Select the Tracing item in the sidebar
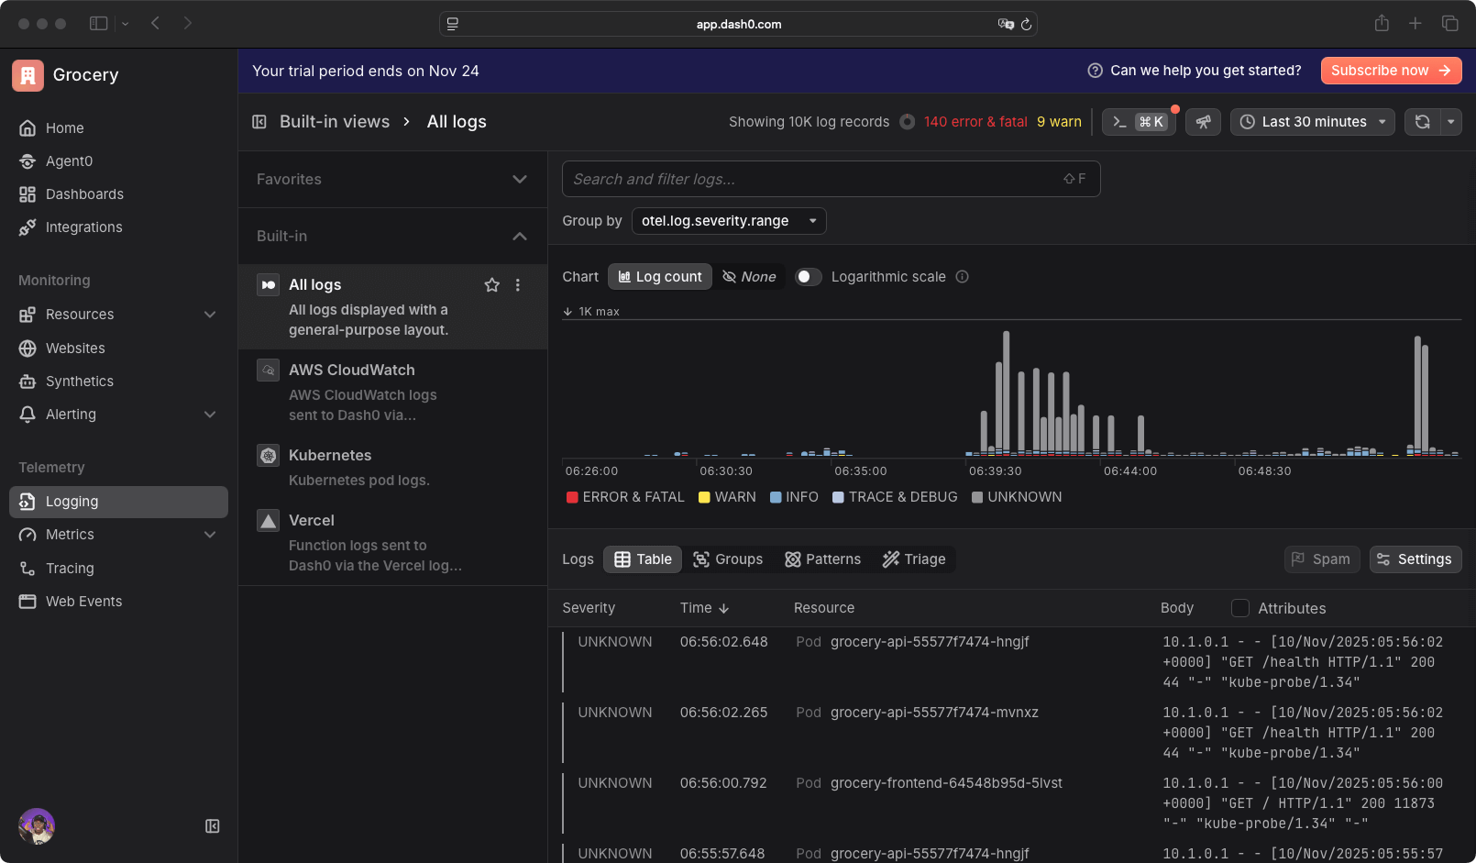1476x863 pixels. point(68,568)
